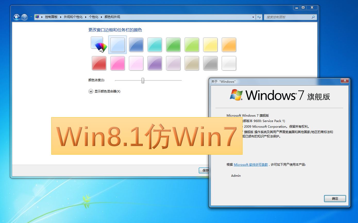
Task: Choose the gray color swatch
Action: click(x=210, y=63)
